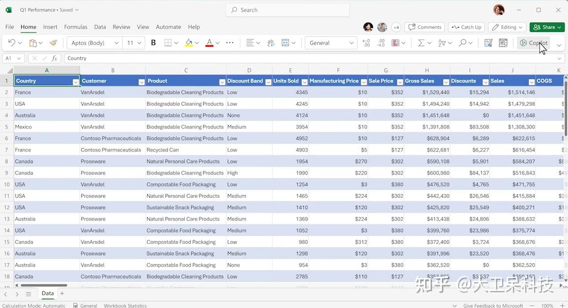
Task: Open the Copilot pane
Action: (534, 43)
